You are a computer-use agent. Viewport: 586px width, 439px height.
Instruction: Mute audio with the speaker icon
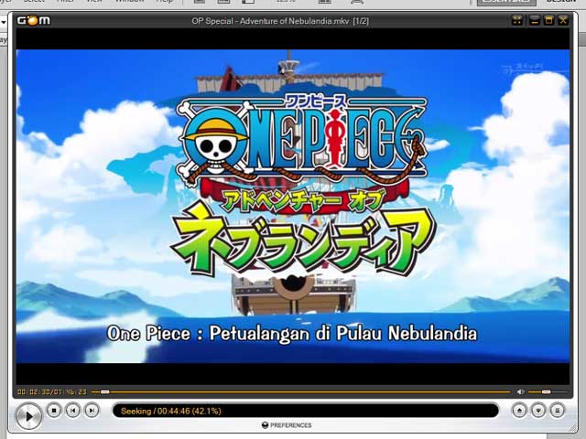click(521, 391)
